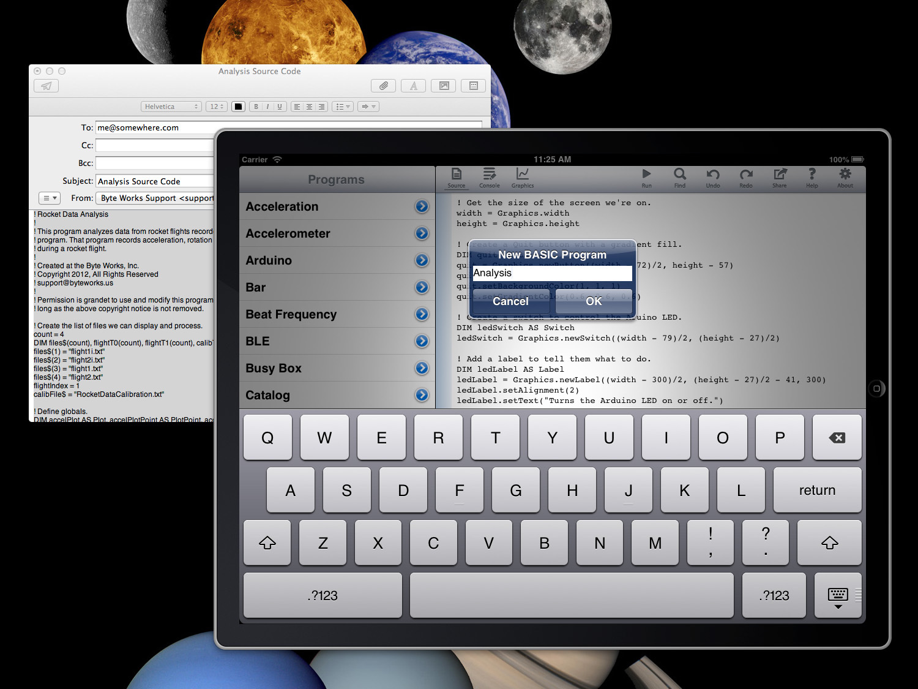
Task: Run the BASIC program
Action: [646, 178]
